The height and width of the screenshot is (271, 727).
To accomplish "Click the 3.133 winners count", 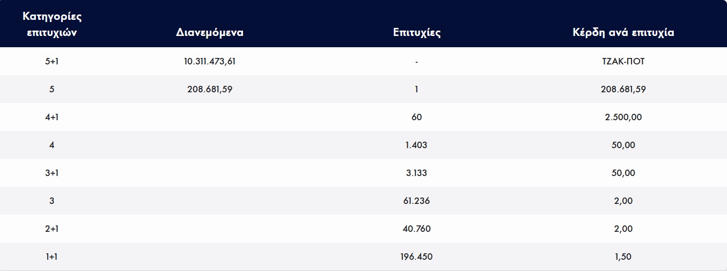I will pos(416,173).
